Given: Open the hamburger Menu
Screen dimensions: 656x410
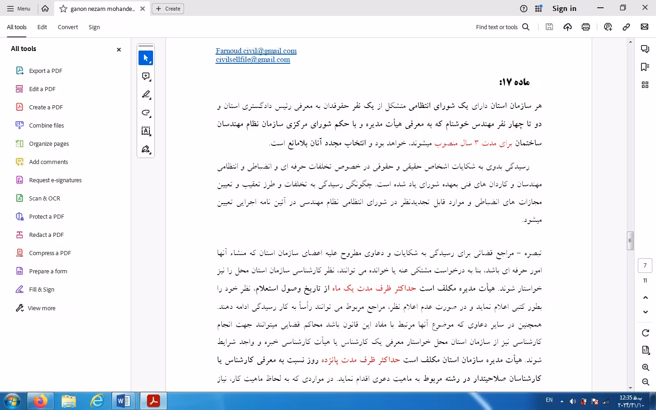Looking at the screenshot, I should [x=18, y=8].
